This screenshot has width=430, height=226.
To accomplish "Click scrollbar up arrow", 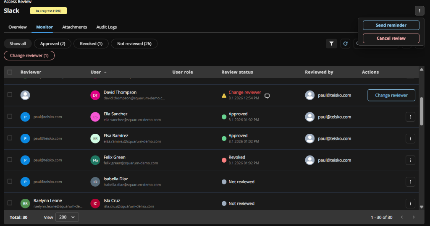I will 422,69.
